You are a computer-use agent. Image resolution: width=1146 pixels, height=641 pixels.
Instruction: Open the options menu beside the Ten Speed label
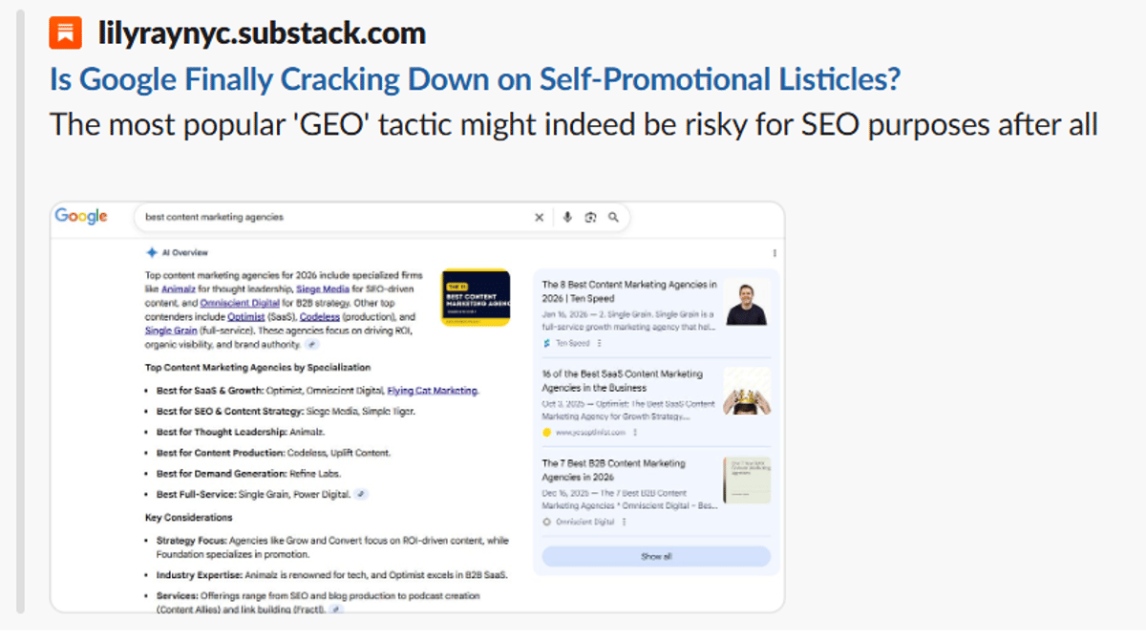(599, 342)
